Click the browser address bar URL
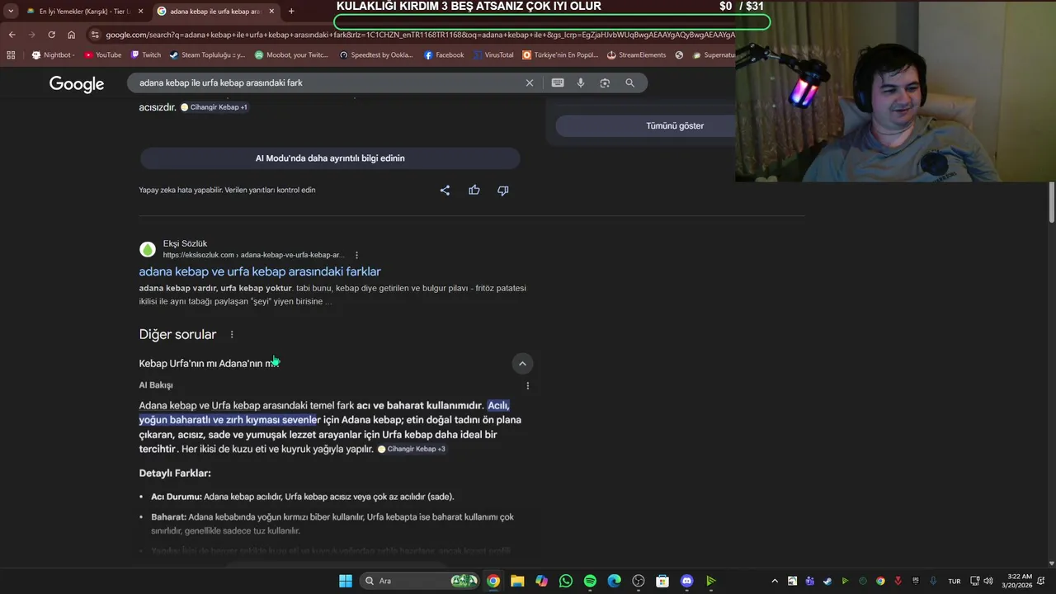 [x=421, y=35]
